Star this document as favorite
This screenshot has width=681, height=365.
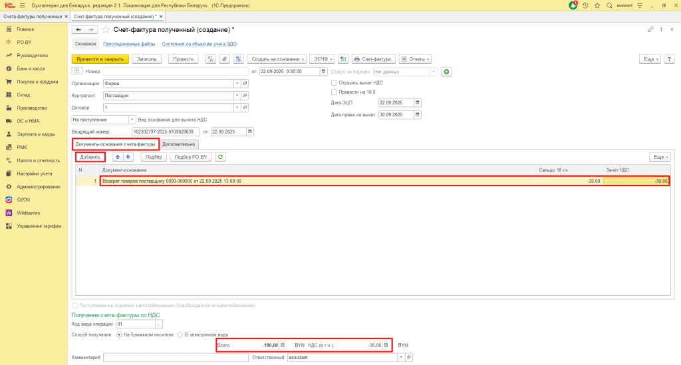coord(106,30)
